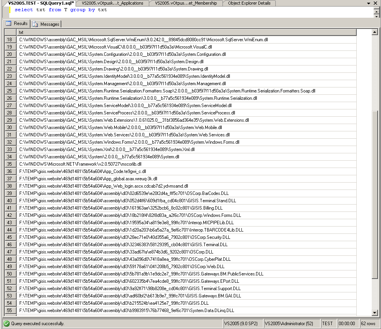Select the GISIS.Terminal.Stand.DLL cell
The height and width of the screenshot is (329, 381).
point(186,201)
